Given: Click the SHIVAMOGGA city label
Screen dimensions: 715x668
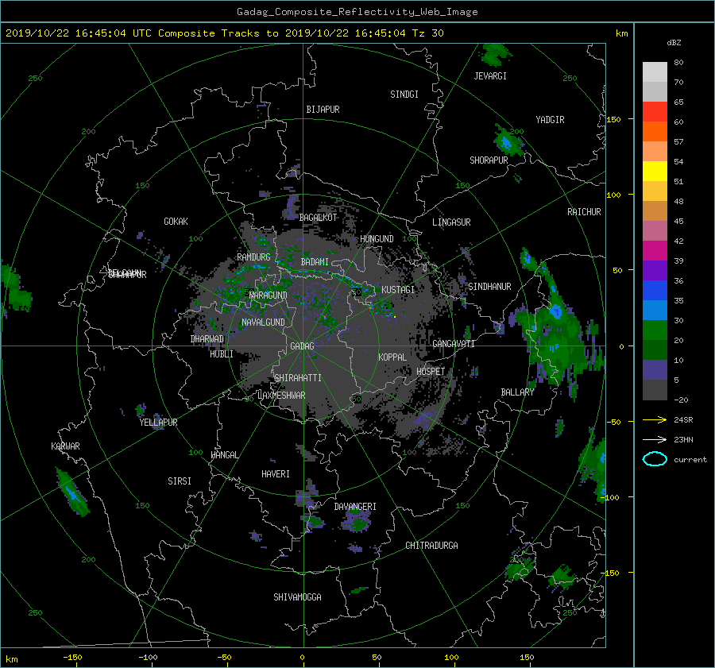Looking at the screenshot, I should (x=297, y=597).
